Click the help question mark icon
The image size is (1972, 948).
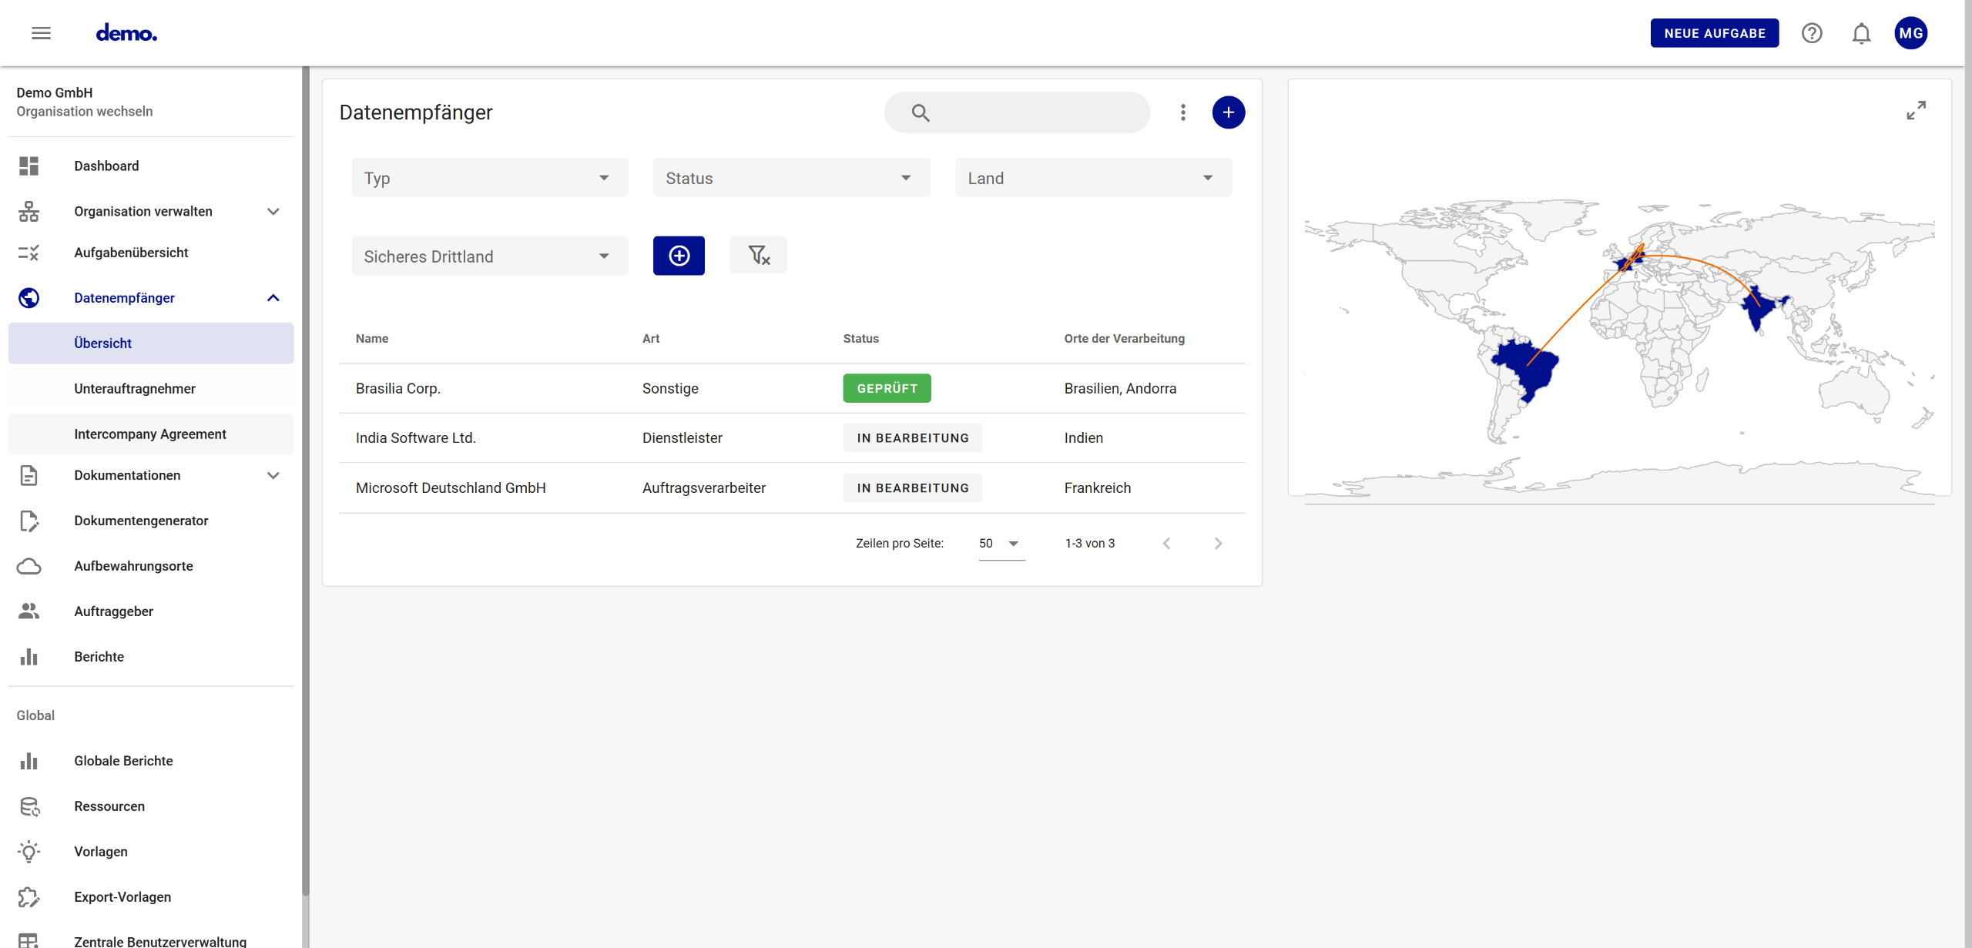point(1812,33)
